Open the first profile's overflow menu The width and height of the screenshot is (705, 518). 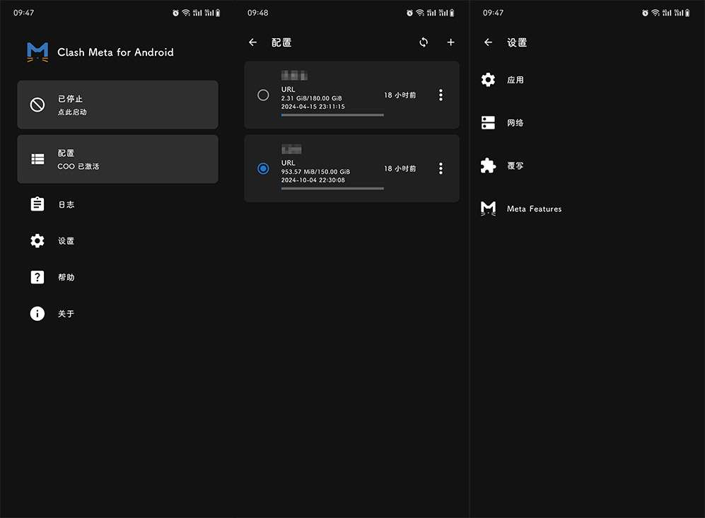[441, 95]
